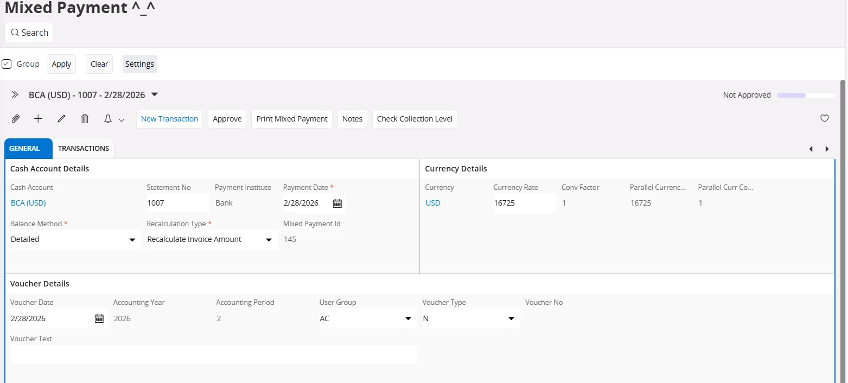
Task: Expand the Voucher Type dropdown
Action: click(x=511, y=319)
